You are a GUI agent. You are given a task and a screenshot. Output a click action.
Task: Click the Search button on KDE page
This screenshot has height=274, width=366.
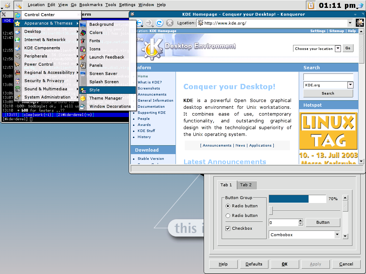click(328, 93)
